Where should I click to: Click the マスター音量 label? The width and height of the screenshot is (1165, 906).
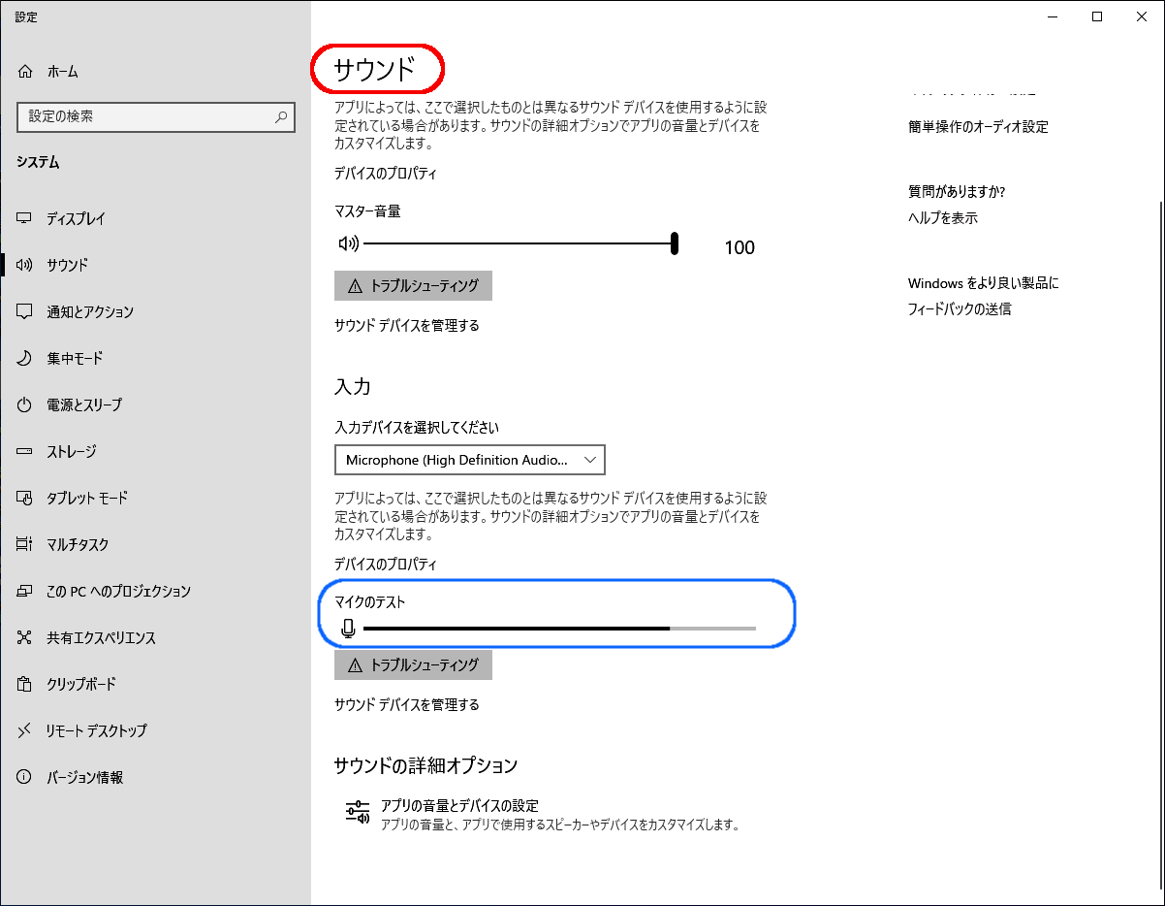(x=367, y=211)
